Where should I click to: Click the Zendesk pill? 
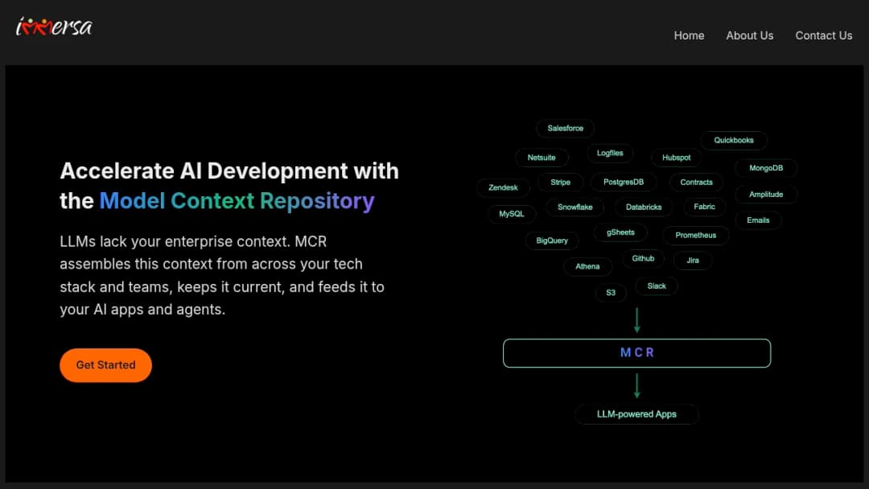[503, 187]
